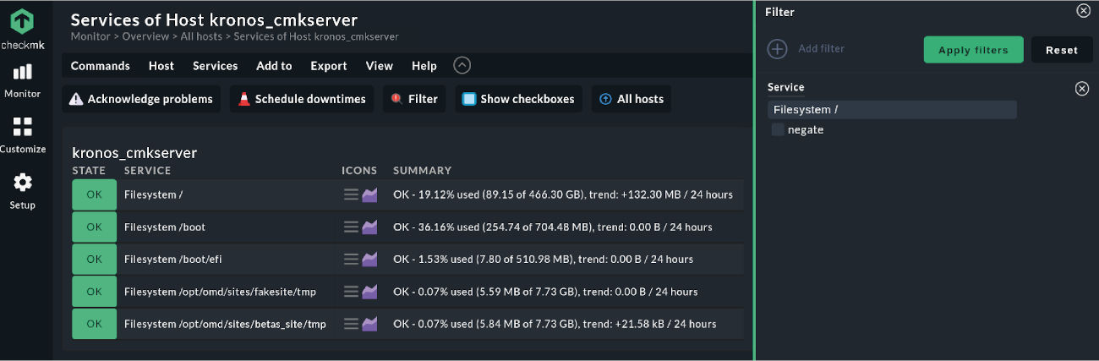This screenshot has height=361, width=1099.
Task: Open the Export menu
Action: point(329,66)
